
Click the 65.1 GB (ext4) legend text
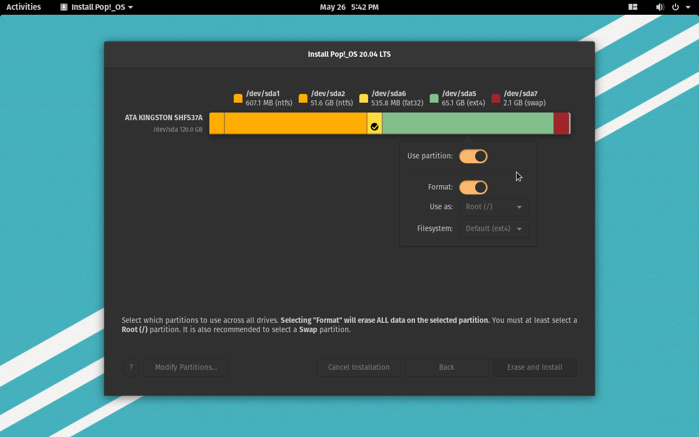[464, 103]
